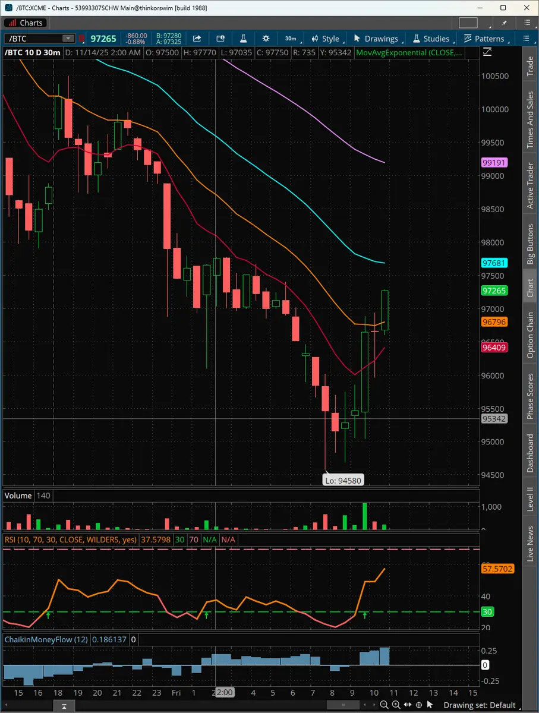Image resolution: width=539 pixels, height=713 pixels.
Task: Click the last price 97265 in toolbar
Action: 103,39
